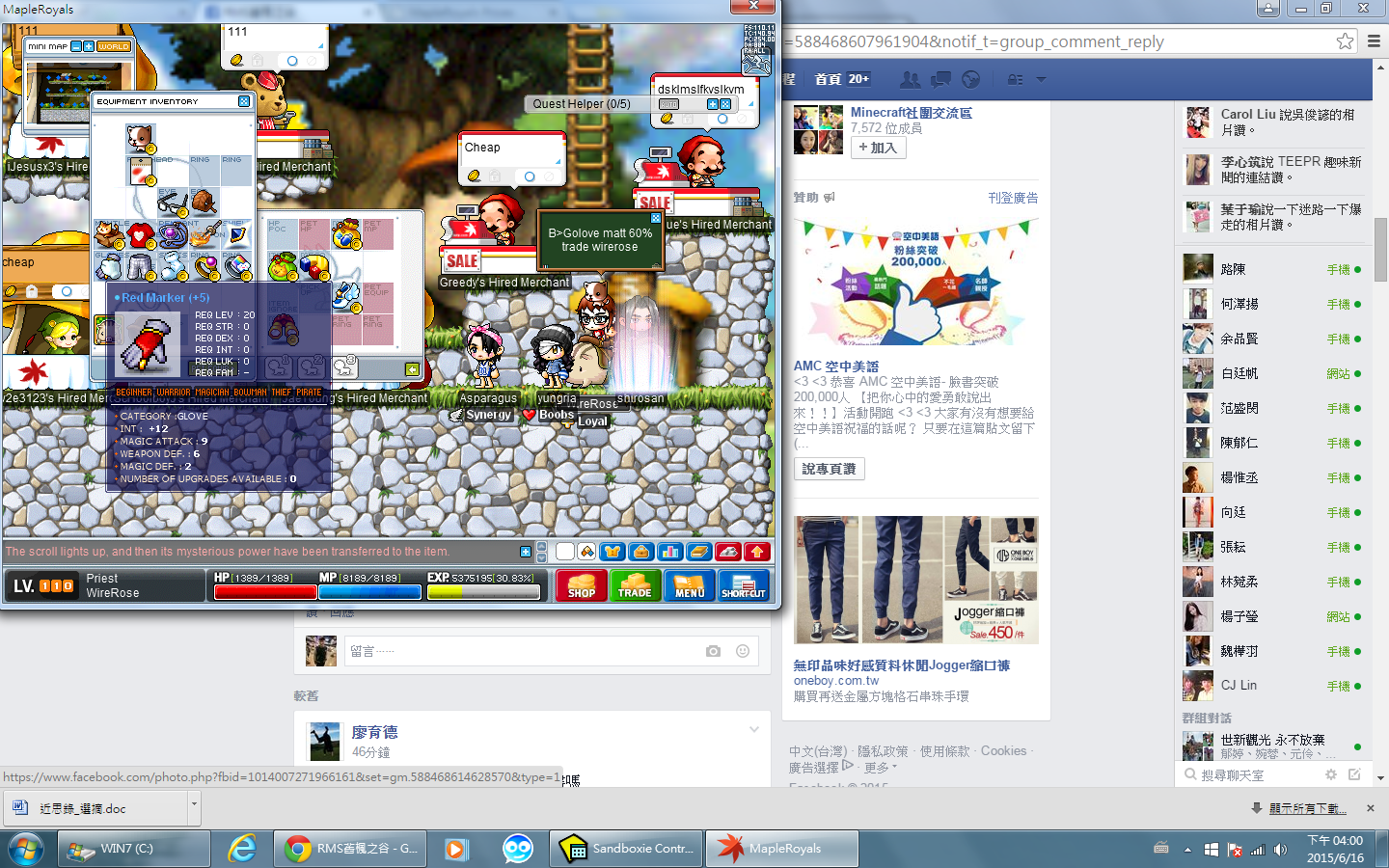
Task: Open the Facebook account dropdown arrow
Action: 1041,79
